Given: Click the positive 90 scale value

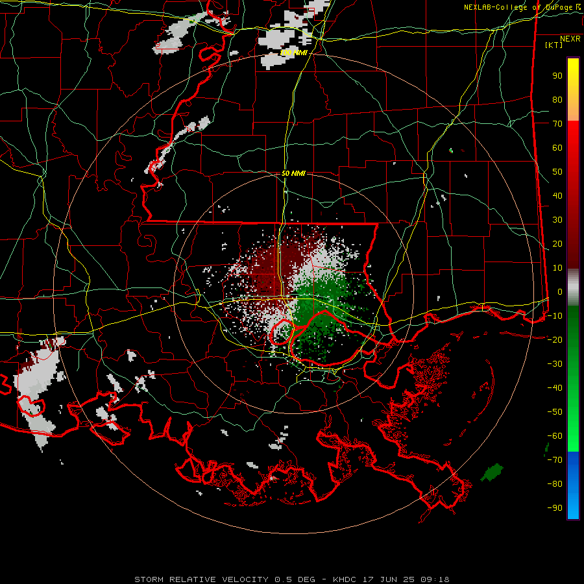Looking at the screenshot, I should [x=557, y=76].
